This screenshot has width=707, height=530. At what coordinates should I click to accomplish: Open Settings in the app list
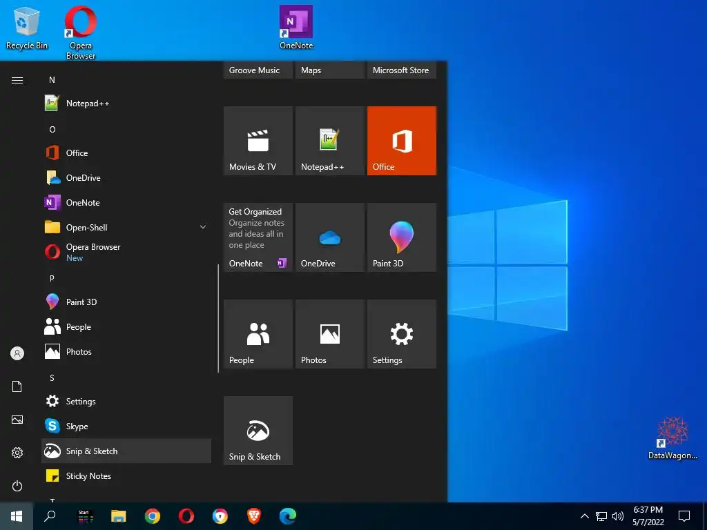[126, 401]
